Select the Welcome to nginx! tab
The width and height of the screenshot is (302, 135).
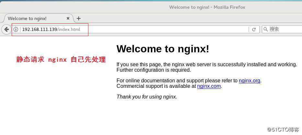(38, 18)
